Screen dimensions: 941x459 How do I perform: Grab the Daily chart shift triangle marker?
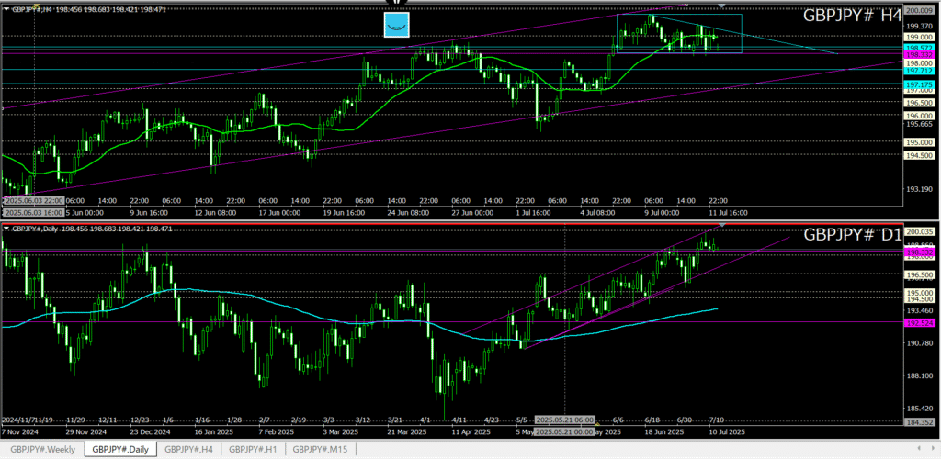[x=722, y=224]
